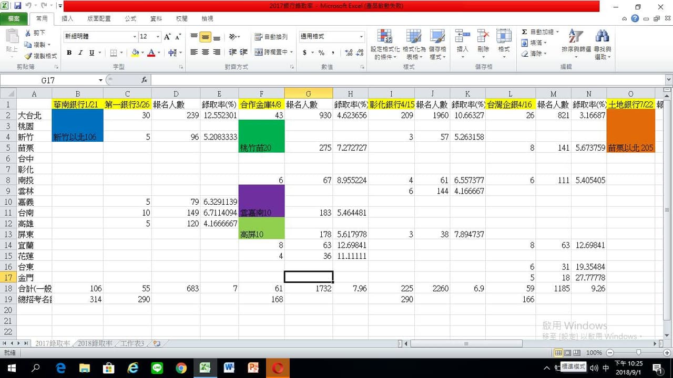
Task: Apply yellow fill color bucket
Action: coord(135,52)
